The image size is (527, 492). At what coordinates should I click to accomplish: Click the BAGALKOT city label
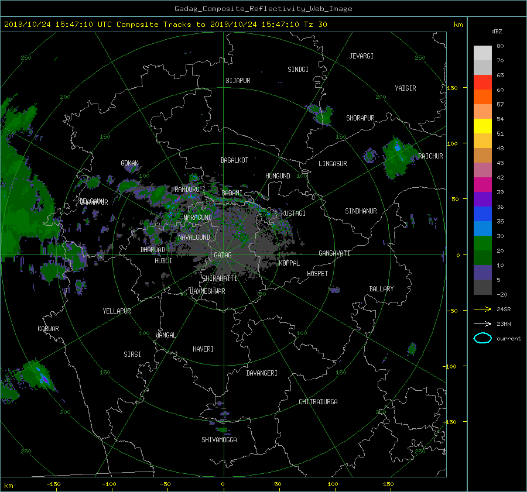(234, 160)
